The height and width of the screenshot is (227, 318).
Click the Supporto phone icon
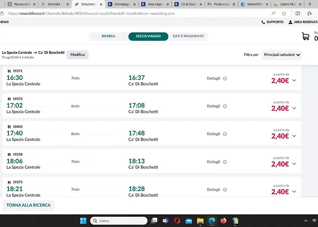pyautogui.click(x=263, y=22)
